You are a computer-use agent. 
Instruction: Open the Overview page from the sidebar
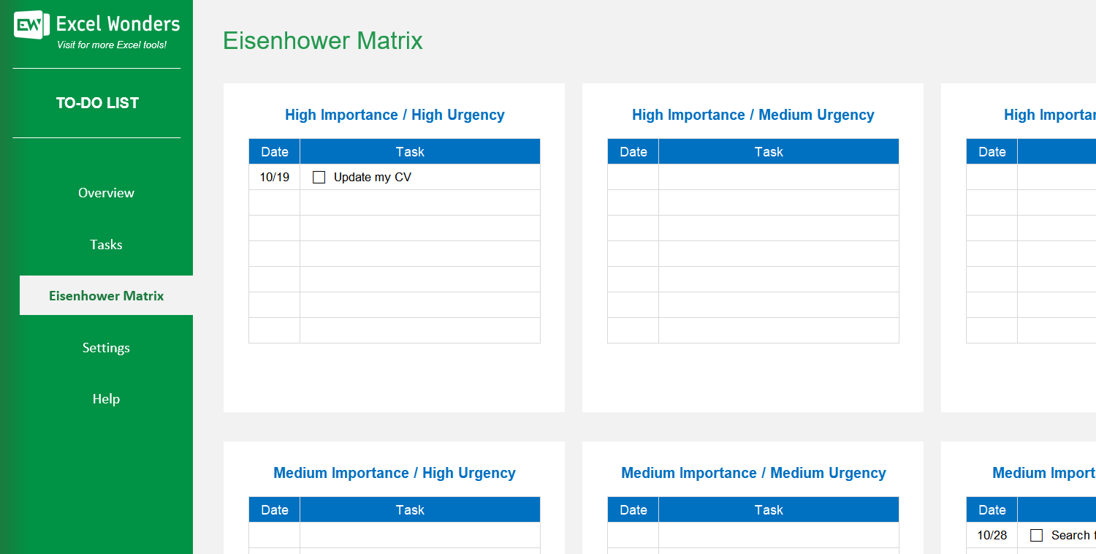pos(106,192)
